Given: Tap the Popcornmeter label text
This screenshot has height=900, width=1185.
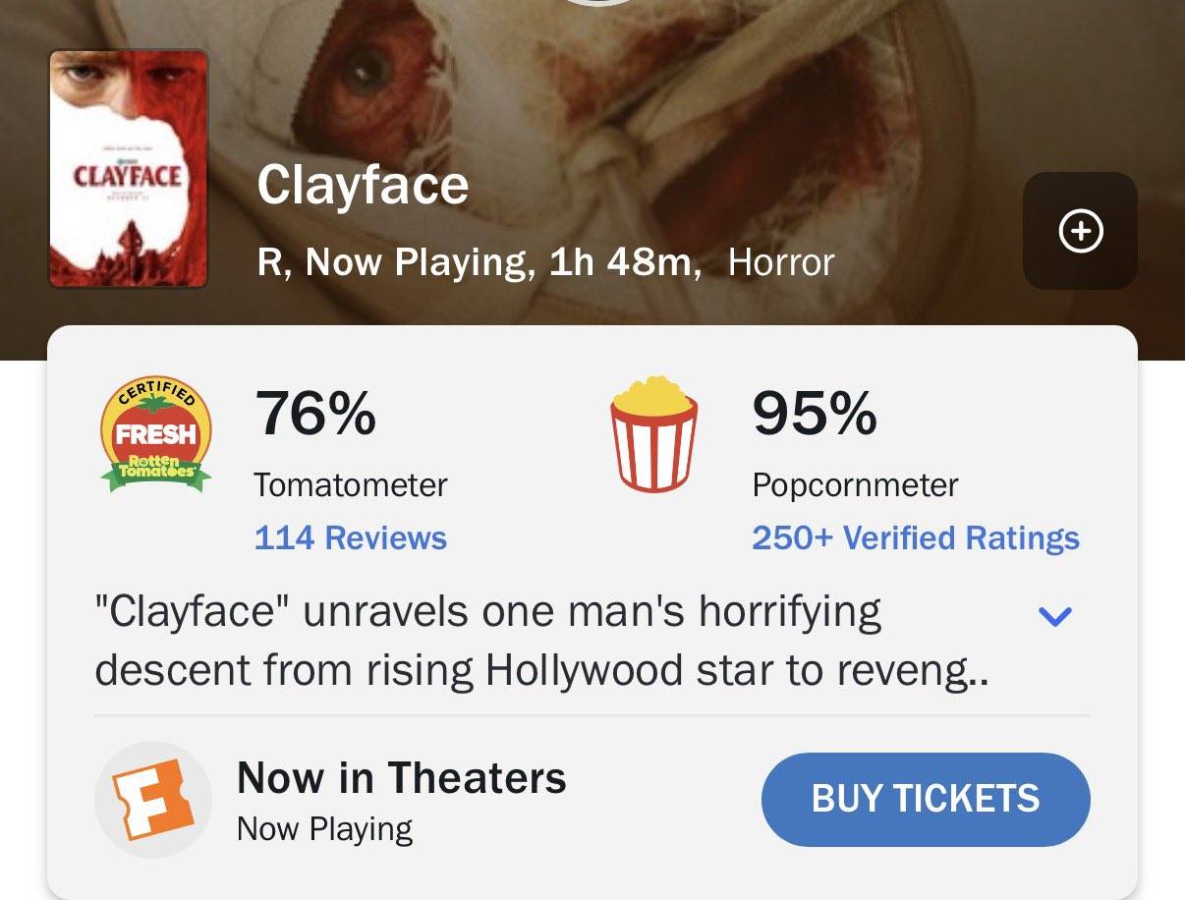Looking at the screenshot, I should (855, 484).
